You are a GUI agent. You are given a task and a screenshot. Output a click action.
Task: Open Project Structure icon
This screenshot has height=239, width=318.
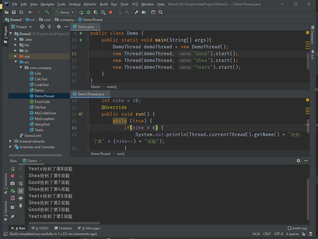(144, 12)
